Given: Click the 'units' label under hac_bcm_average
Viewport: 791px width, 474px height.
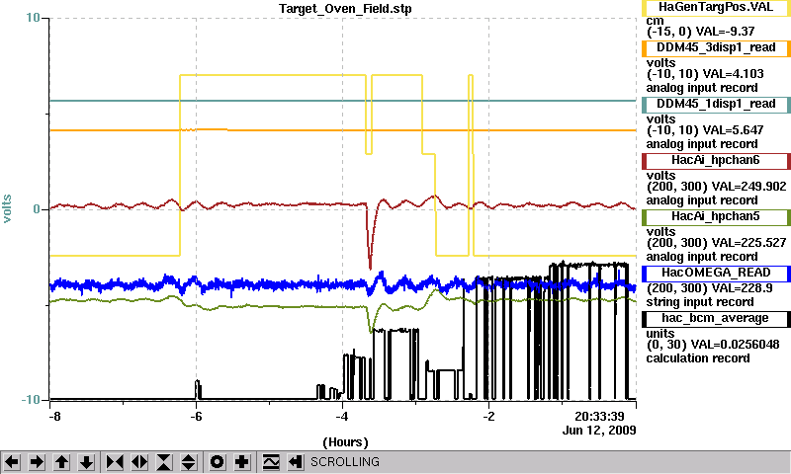Looking at the screenshot, I should (x=660, y=334).
